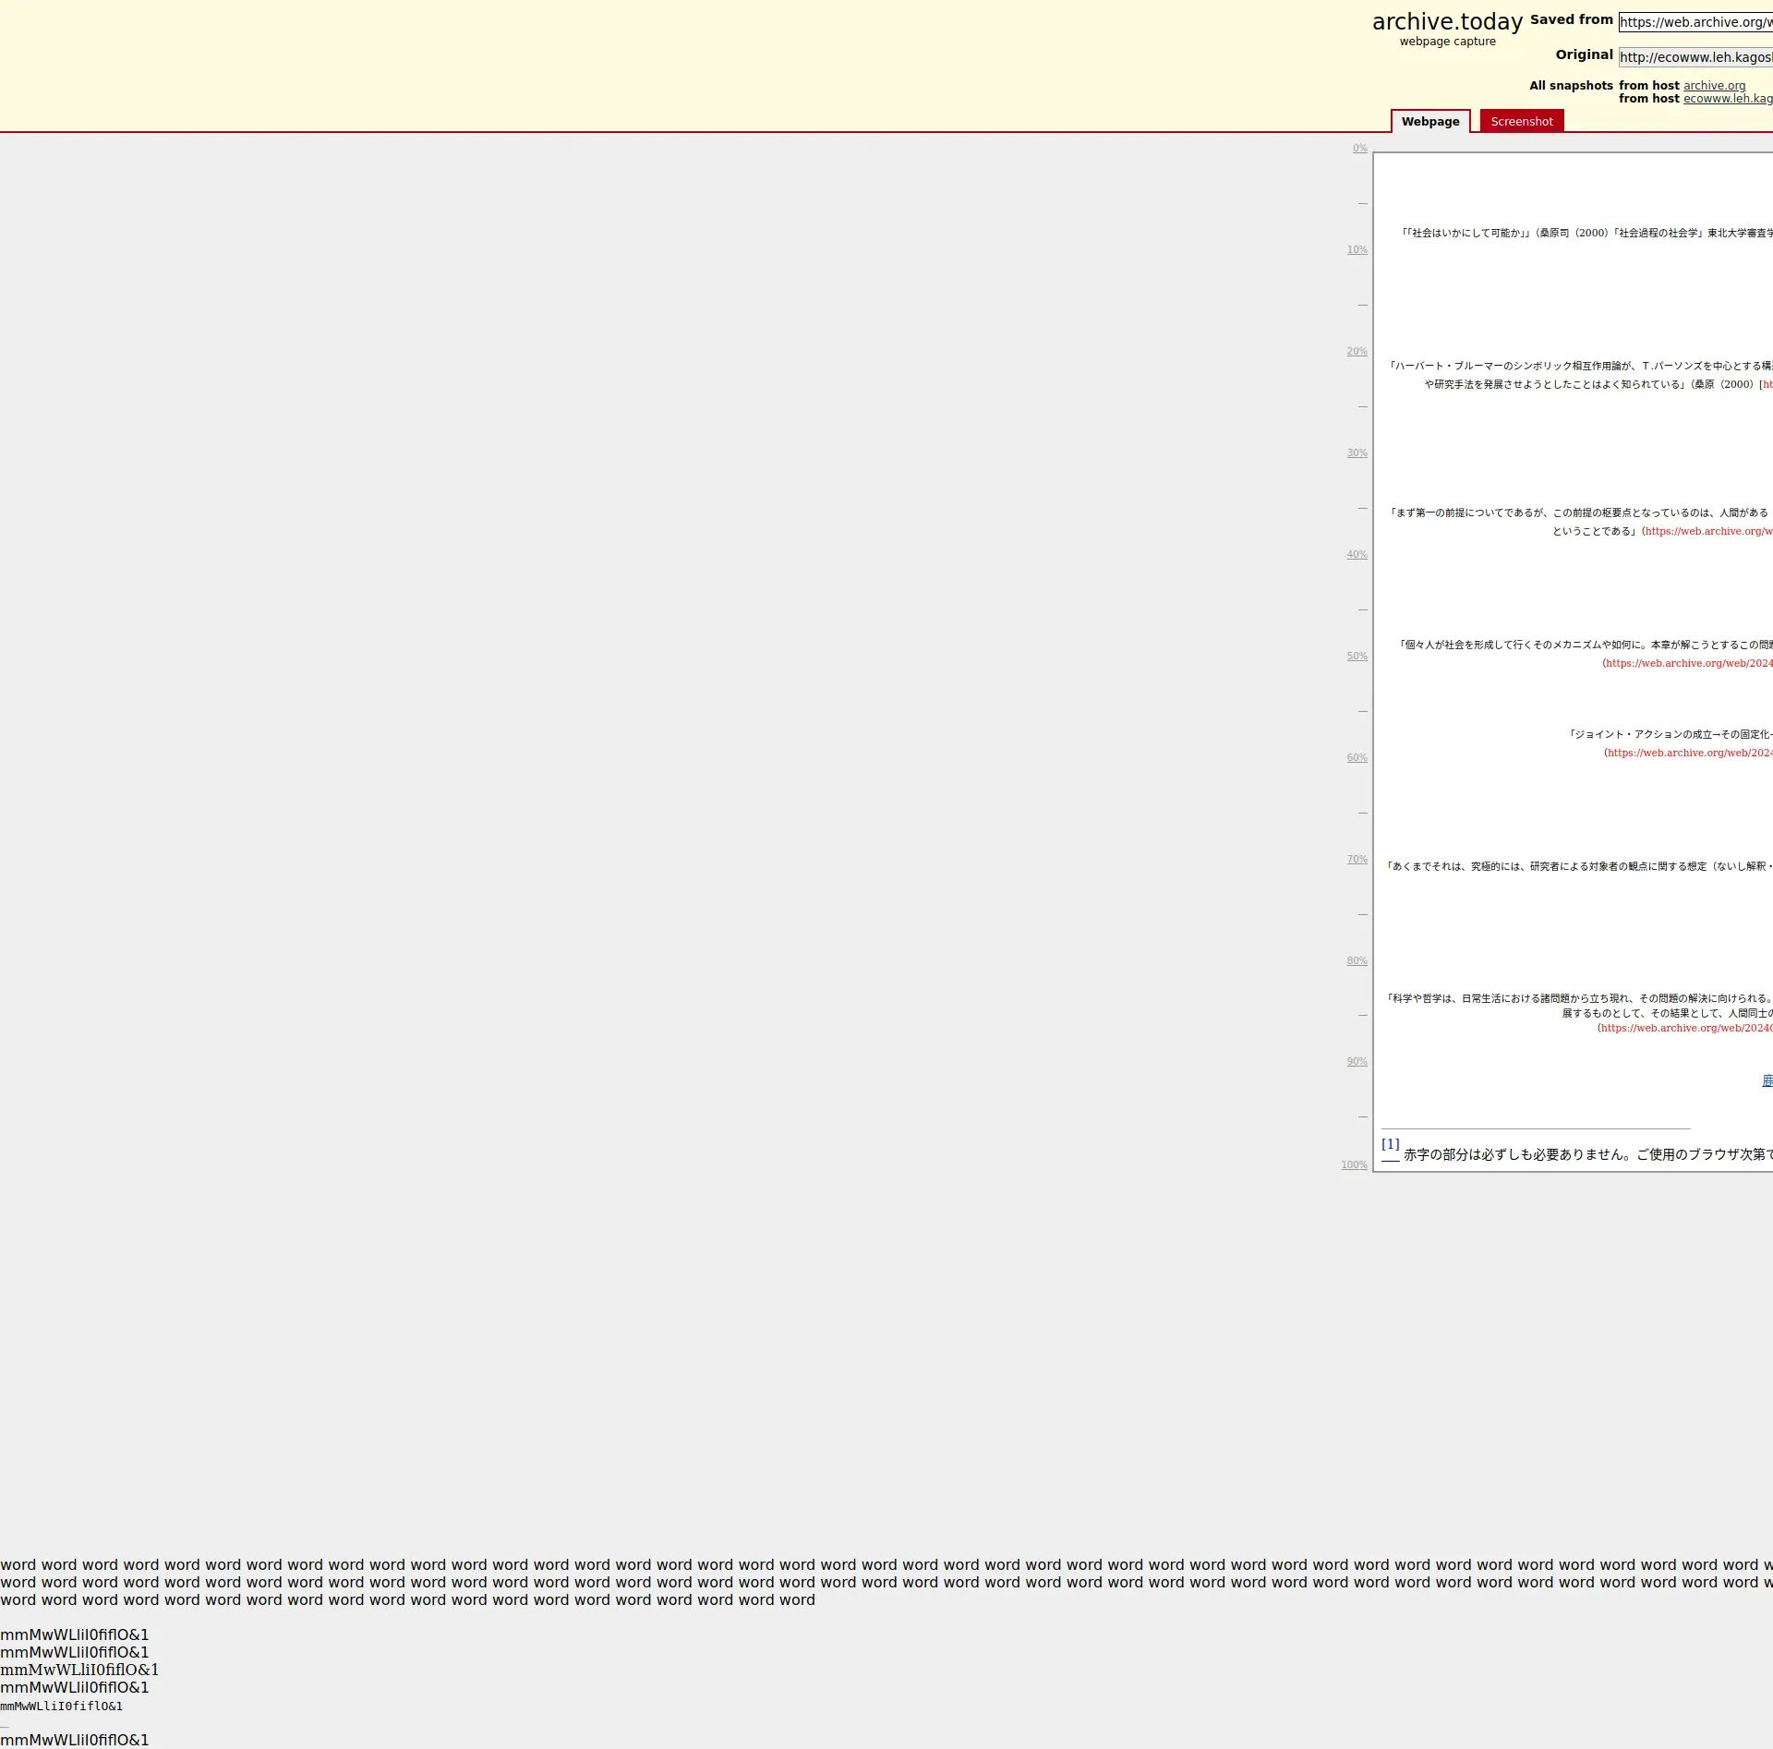
Task: Jump to the 100% page marker
Action: 1354,1165
